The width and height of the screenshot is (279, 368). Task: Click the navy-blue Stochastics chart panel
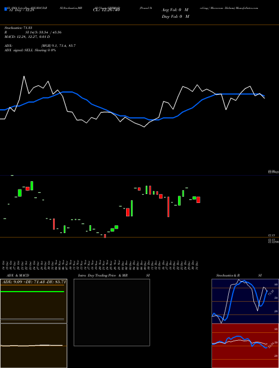point(245,301)
